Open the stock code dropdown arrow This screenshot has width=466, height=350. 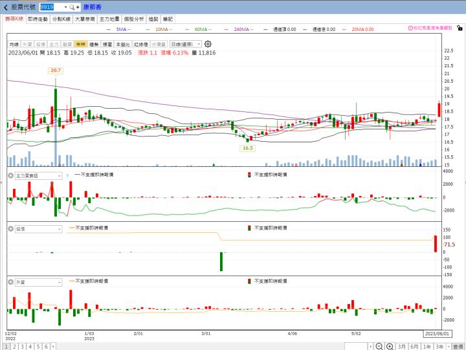(x=65, y=7)
